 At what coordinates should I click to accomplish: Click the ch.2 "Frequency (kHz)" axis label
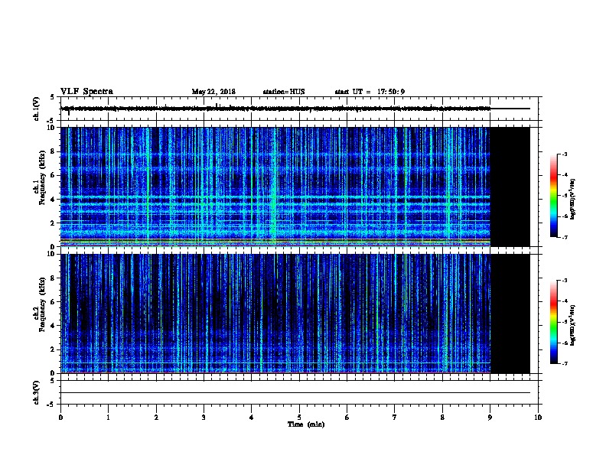point(42,304)
